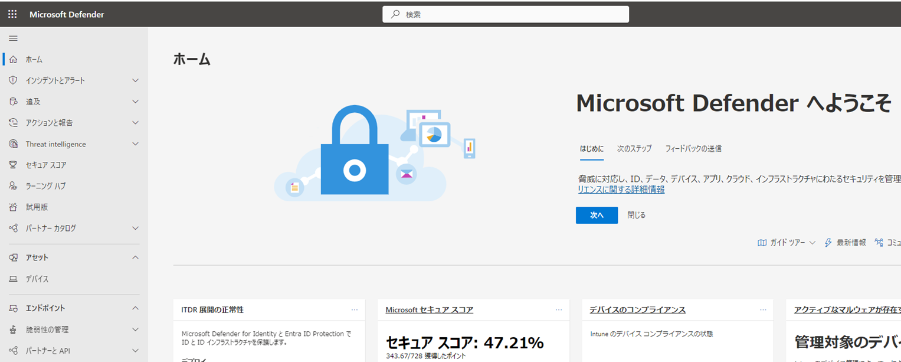The width and height of the screenshot is (901, 362).
Task: Click the アセット icon
Action: coord(14,257)
